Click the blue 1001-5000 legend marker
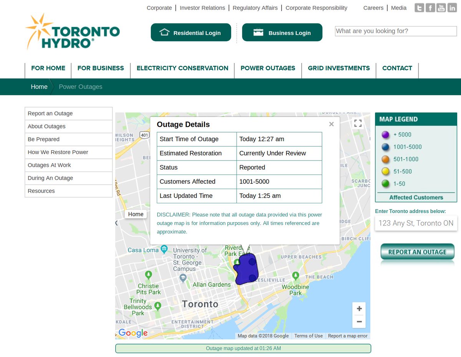The height and width of the screenshot is (357, 461). [x=385, y=147]
